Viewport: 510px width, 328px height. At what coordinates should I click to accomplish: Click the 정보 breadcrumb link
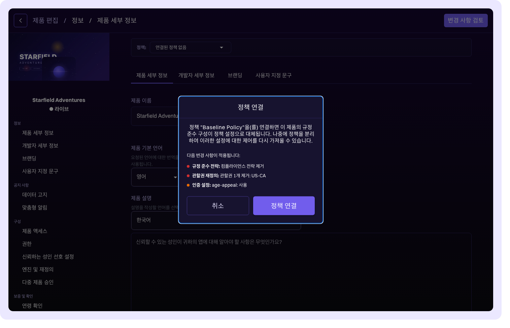pos(77,21)
